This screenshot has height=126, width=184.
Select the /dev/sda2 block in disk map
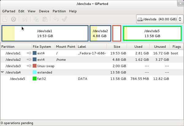pos(100,33)
